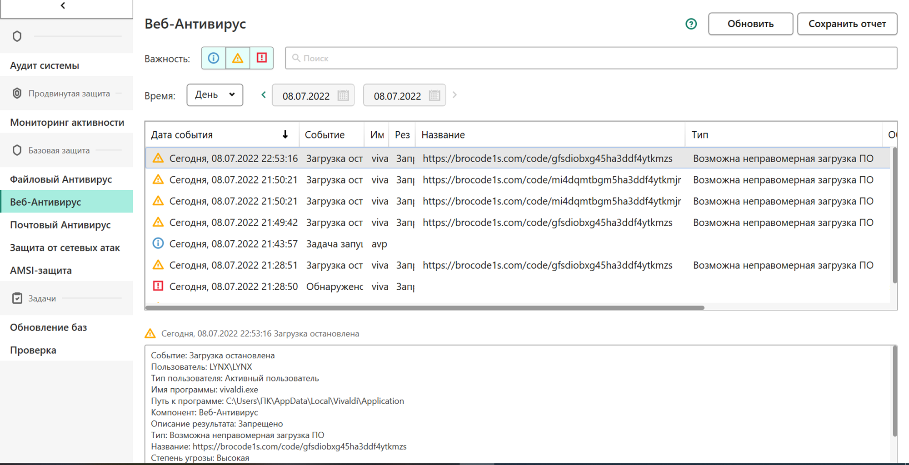Image resolution: width=909 pixels, height=465 pixels.
Task: Click warning icon of 21:49:42 row
Action: pos(158,222)
